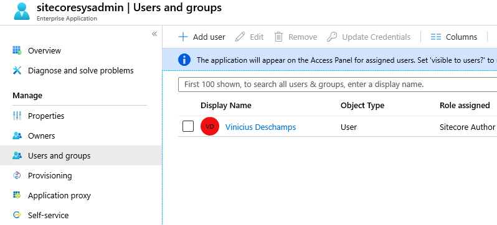Open Diagnose and solve problems

tap(81, 71)
